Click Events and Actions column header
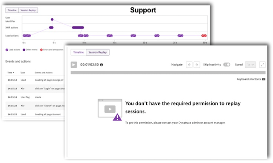 point(44,73)
